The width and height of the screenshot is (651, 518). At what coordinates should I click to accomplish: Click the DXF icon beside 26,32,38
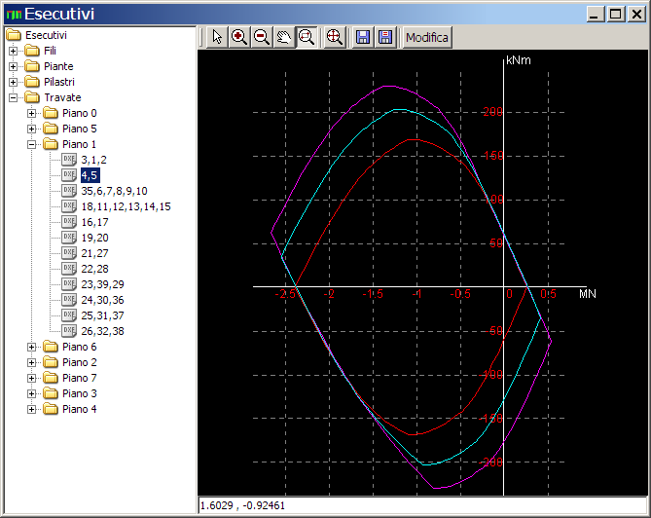(69, 331)
